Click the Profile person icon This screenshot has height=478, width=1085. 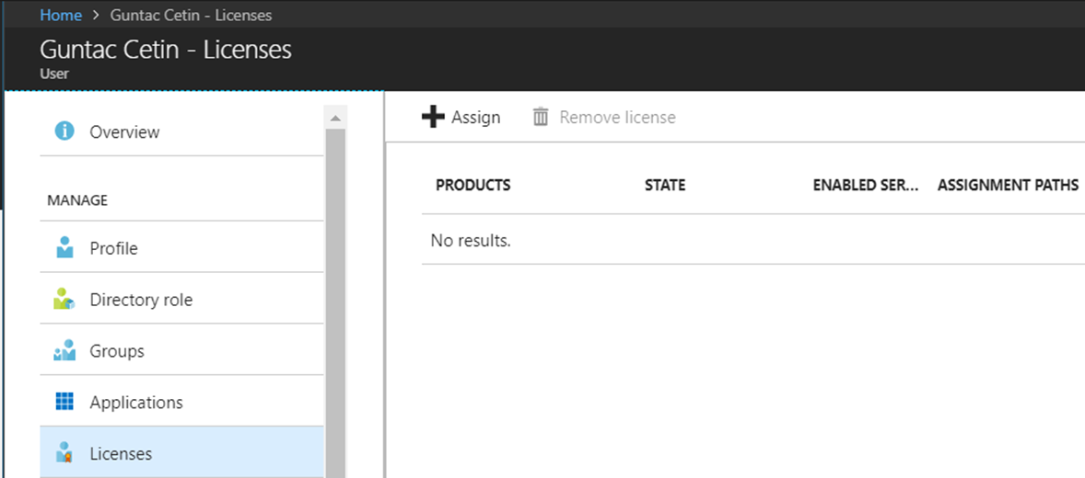point(64,248)
